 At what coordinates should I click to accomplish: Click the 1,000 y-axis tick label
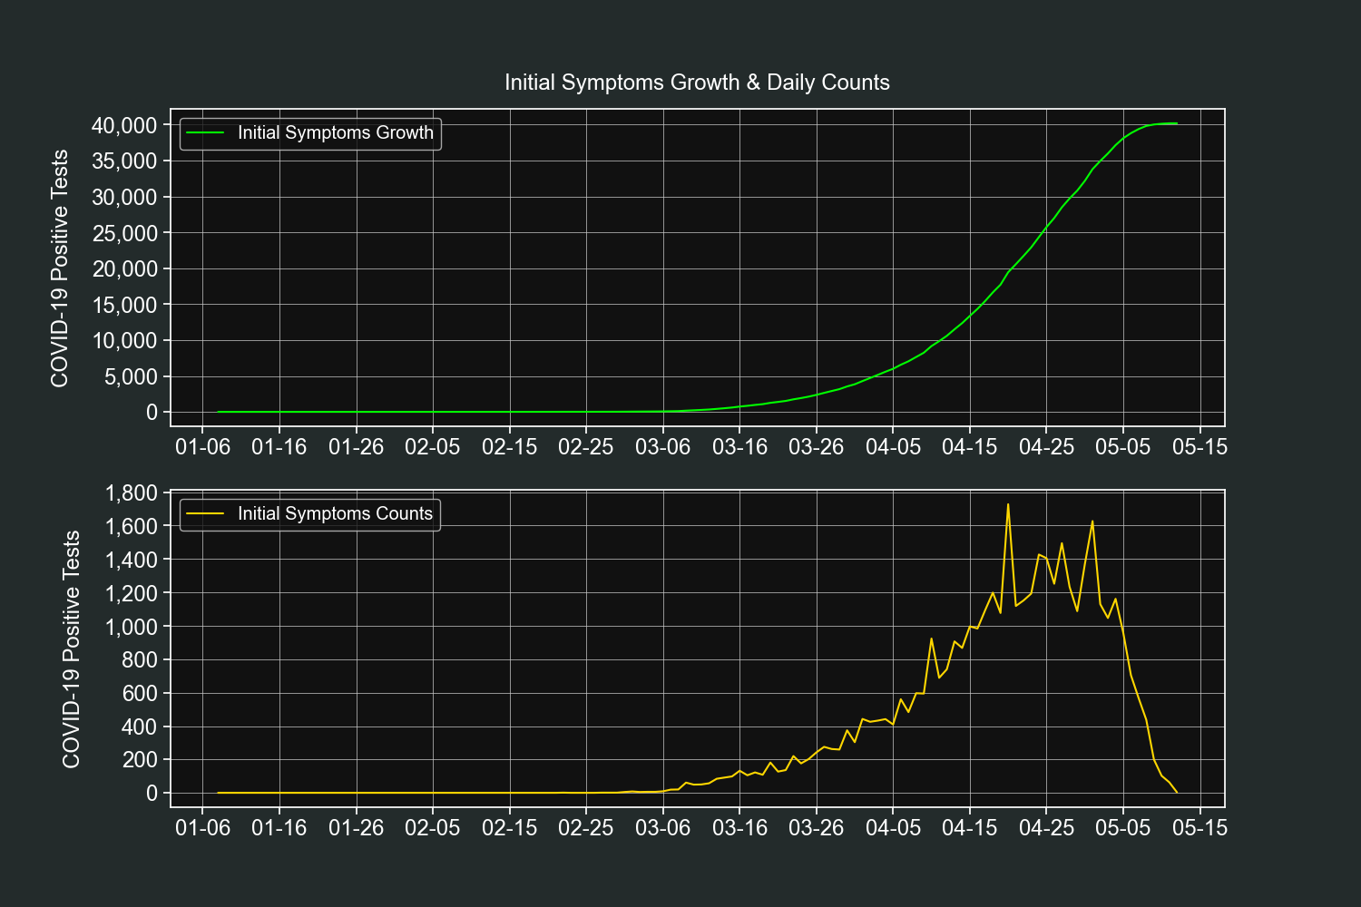pyautogui.click(x=132, y=627)
